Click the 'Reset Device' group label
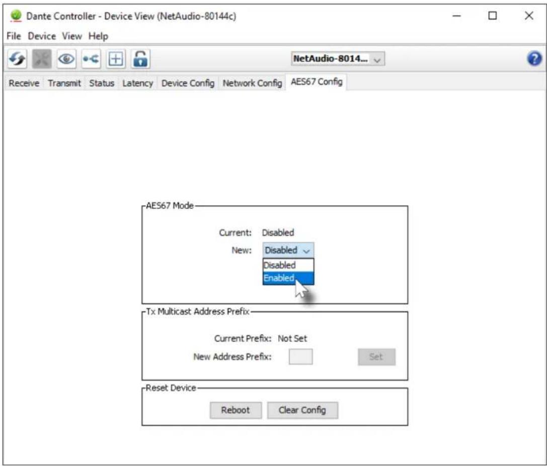 pos(171,388)
